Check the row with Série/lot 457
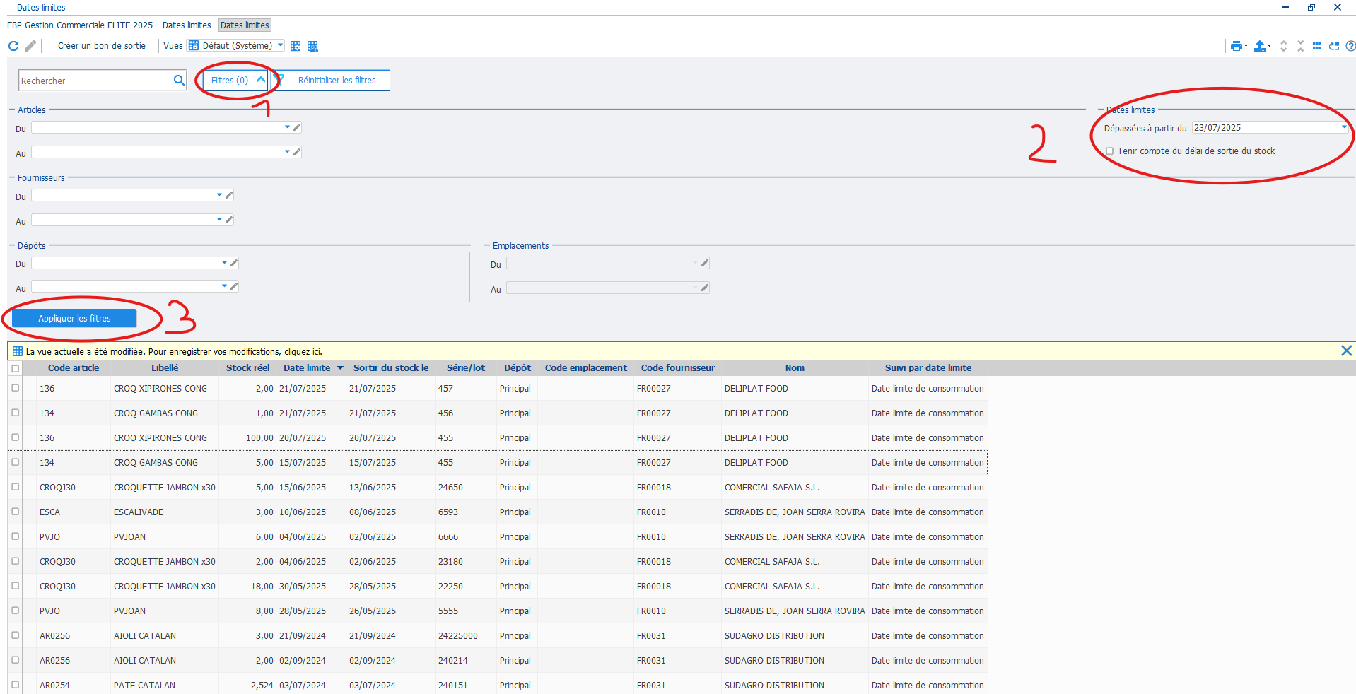This screenshot has height=694, width=1356. (15, 388)
